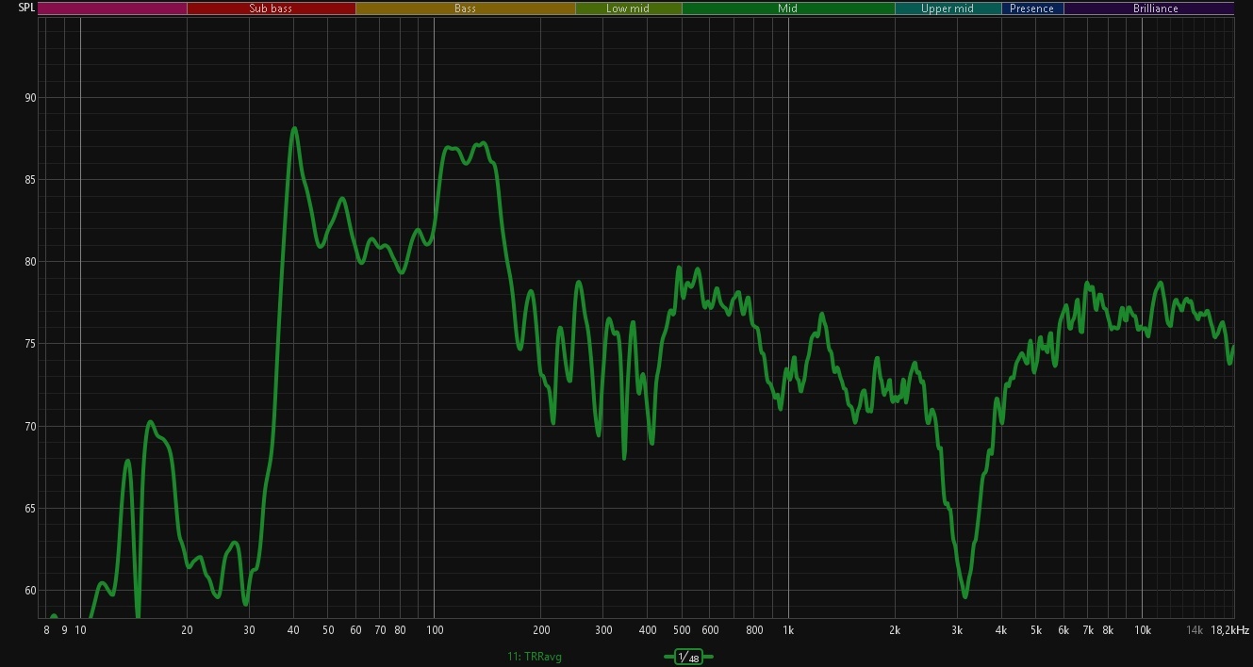The height and width of the screenshot is (667, 1253).
Task: Click the 10k frequency axis label
Action: (x=1142, y=630)
